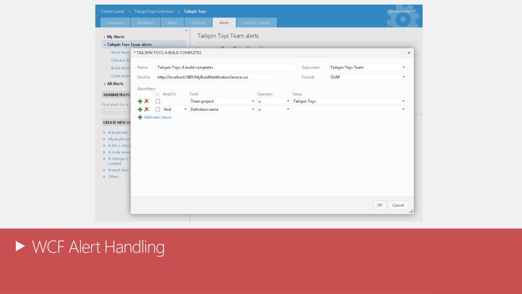Switch to the Version Control tab
Screen dimensions: 522x294
tap(256, 22)
